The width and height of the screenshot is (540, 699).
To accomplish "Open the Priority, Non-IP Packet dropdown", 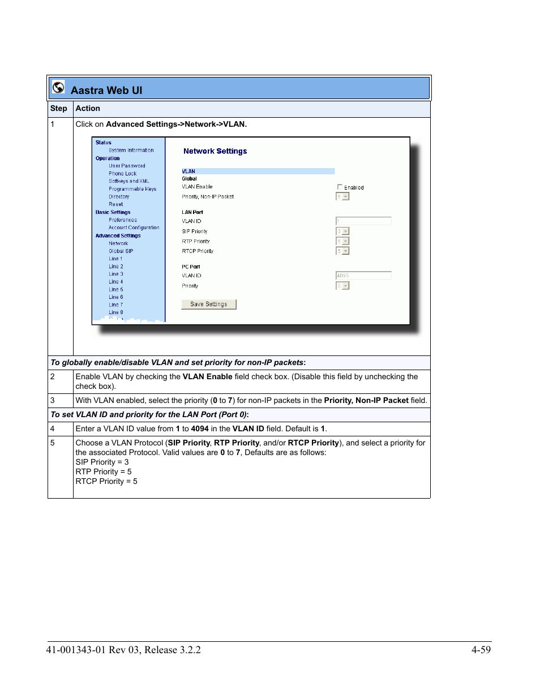I will tap(342, 196).
